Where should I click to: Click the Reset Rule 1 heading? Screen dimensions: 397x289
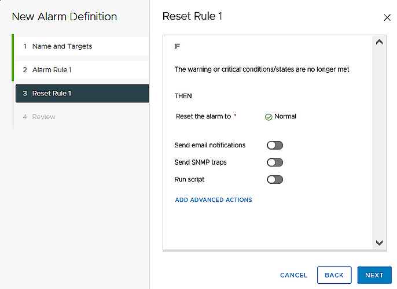tap(192, 16)
